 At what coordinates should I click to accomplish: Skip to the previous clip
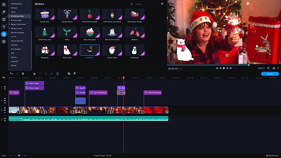coord(217,68)
